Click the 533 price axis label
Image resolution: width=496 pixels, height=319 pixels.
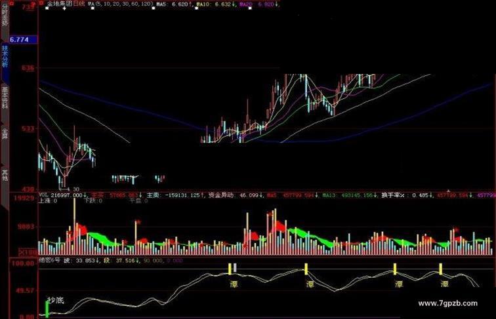tap(28, 128)
